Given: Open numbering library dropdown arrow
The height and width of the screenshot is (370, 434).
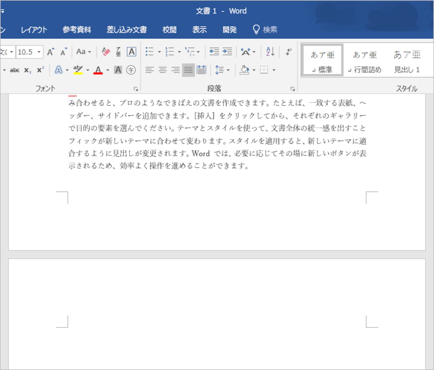Looking at the screenshot, I should click(179, 52).
